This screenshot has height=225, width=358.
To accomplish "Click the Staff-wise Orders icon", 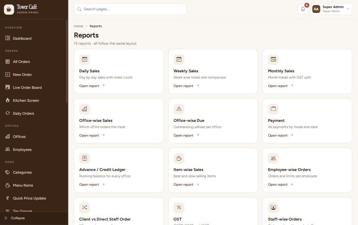I will pos(273,208).
